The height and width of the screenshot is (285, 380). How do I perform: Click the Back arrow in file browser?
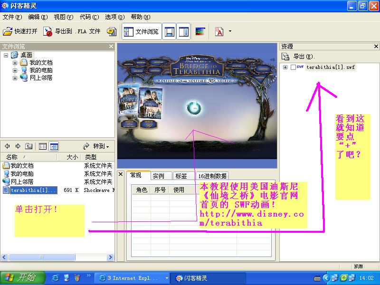(x=7, y=146)
